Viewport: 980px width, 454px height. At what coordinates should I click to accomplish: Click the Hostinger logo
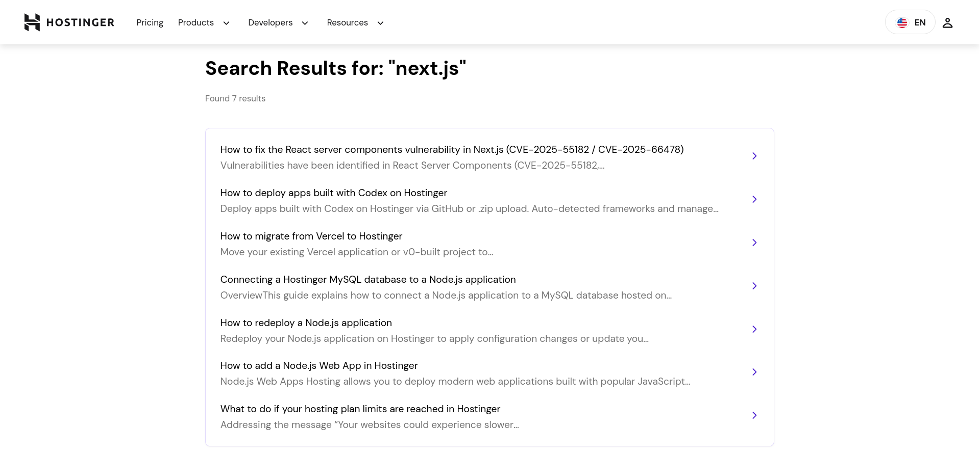[x=69, y=22]
